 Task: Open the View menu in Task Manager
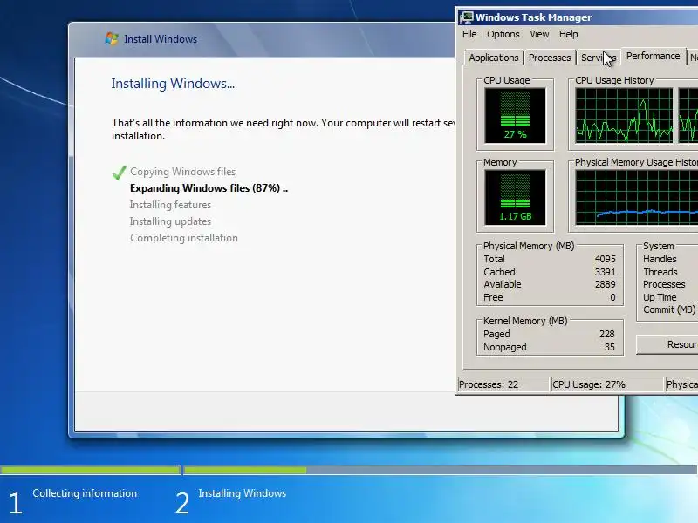[539, 34]
